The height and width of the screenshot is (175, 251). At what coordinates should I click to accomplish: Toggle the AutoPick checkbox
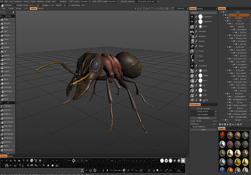[x=58, y=1]
